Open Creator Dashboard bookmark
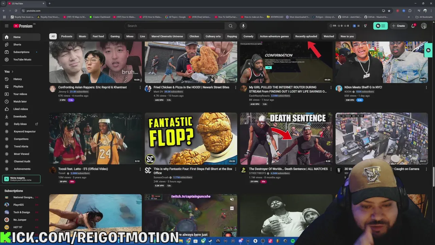435x245 pixels. point(100,17)
